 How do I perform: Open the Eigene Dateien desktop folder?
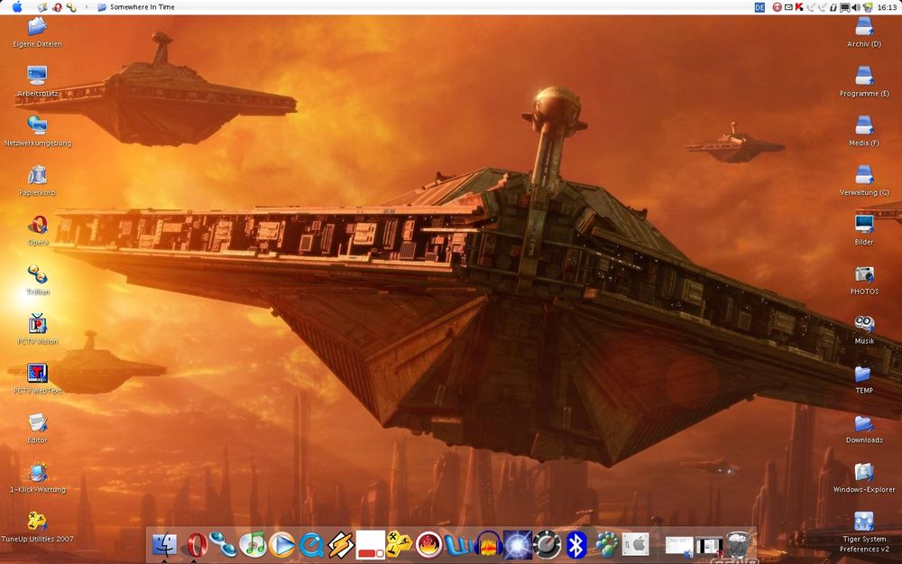37,32
